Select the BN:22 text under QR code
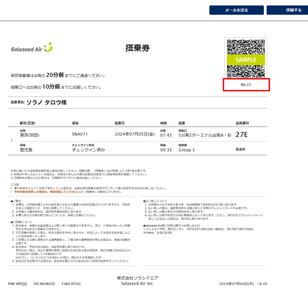This screenshot has width=308, height=300. tap(246, 84)
